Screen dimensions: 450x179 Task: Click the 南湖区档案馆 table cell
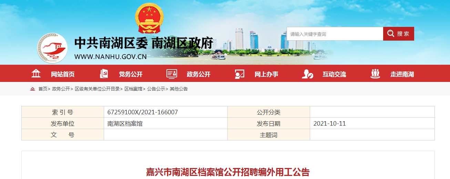[166, 124]
